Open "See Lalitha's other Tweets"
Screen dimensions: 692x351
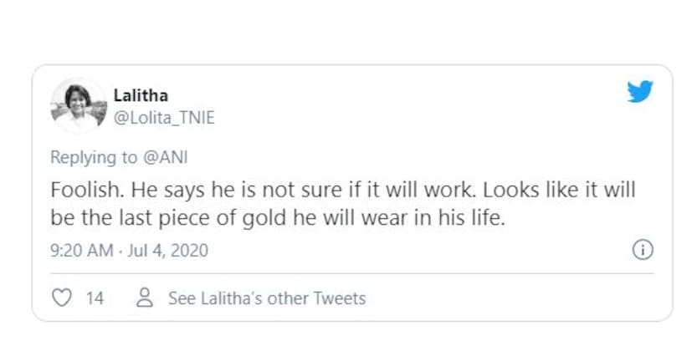267,298
